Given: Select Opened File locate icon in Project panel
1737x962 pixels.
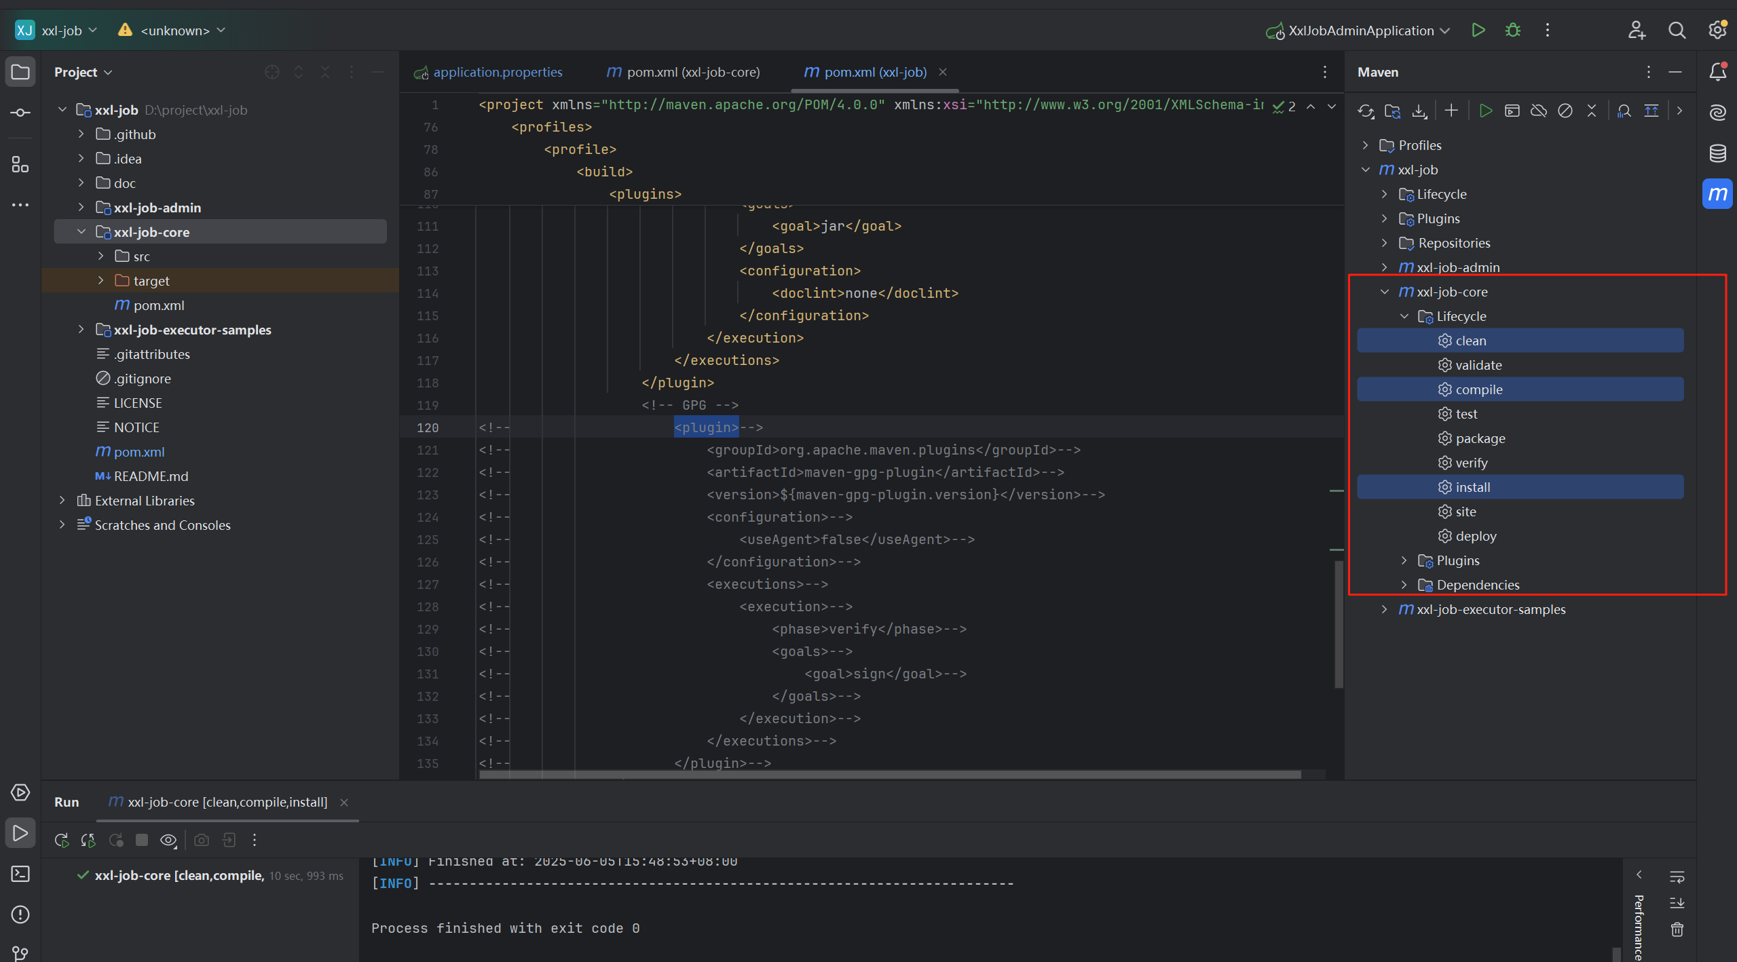Looking at the screenshot, I should coord(272,72).
